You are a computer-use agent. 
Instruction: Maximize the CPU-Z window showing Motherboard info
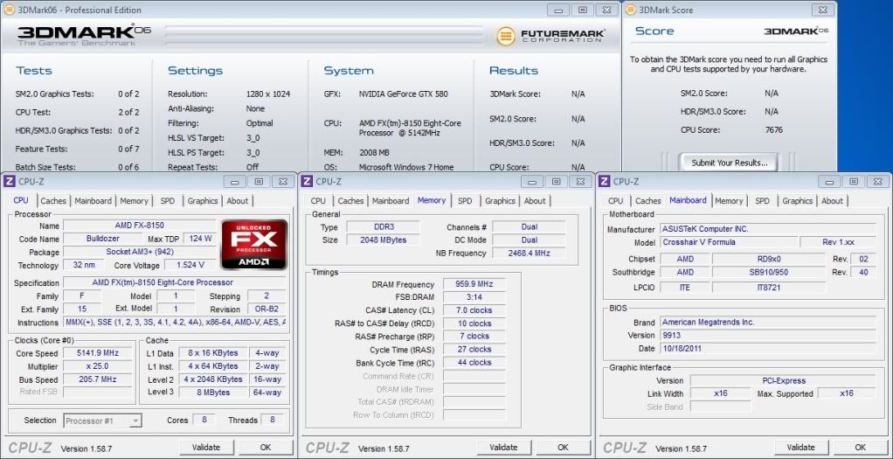click(853, 181)
